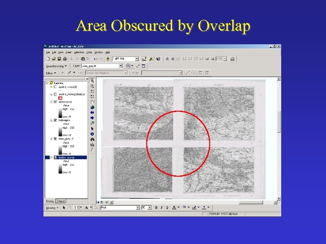Uncheck the tullnrepro layer visibility
This screenshot has width=326, height=244.
click(55, 120)
